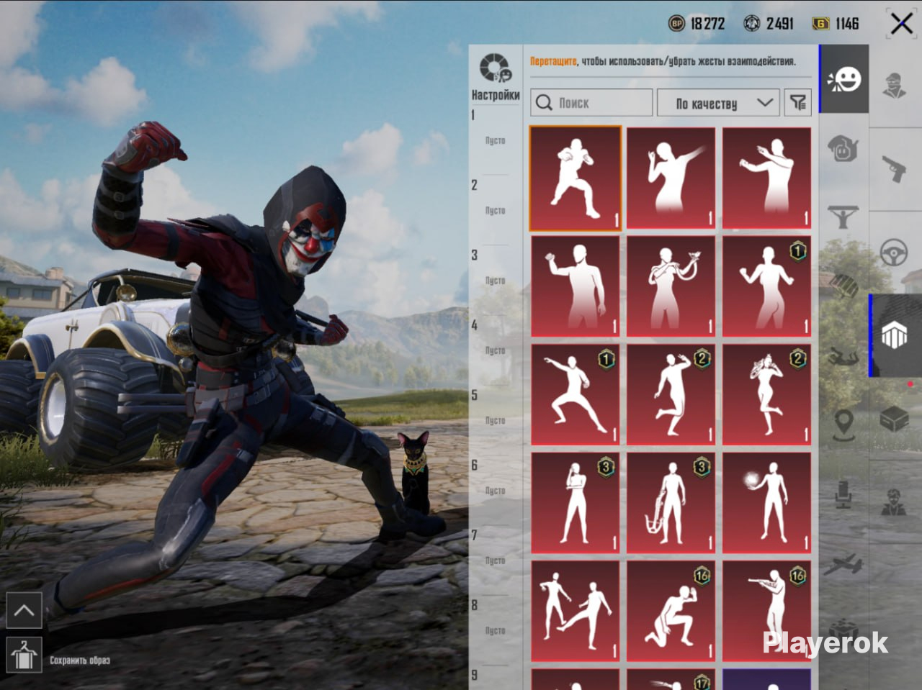Select the hand-on-forehead emote with badge 3
The width and height of the screenshot is (922, 690).
(x=575, y=503)
